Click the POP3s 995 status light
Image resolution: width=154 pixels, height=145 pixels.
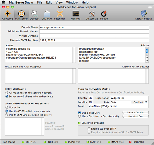pos(66,142)
